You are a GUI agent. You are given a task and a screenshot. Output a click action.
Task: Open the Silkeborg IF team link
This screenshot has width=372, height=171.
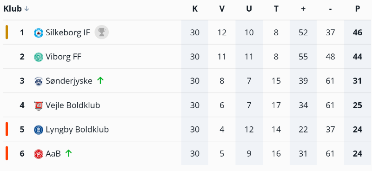coord(68,33)
